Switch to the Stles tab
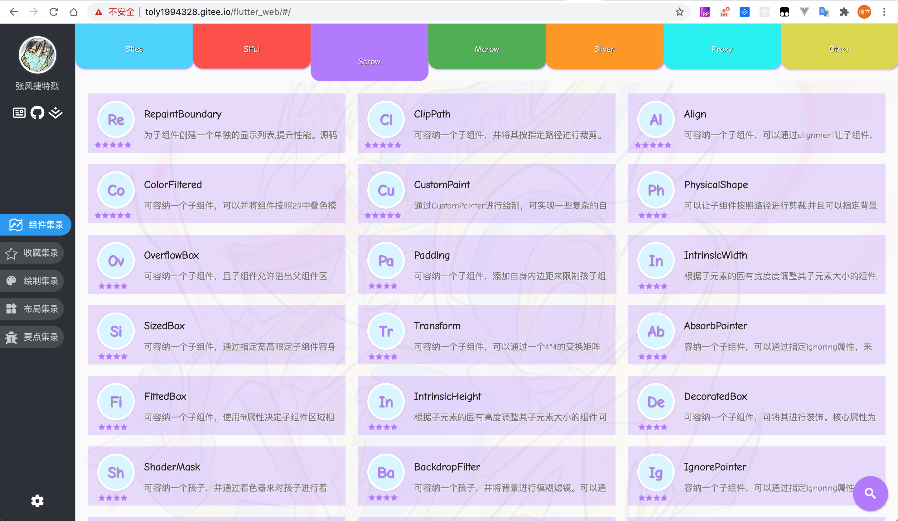The image size is (898, 521). (x=134, y=49)
